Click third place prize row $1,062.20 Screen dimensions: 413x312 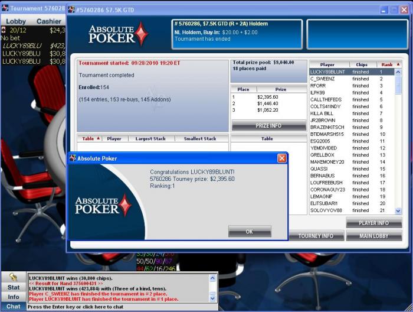tap(268, 110)
